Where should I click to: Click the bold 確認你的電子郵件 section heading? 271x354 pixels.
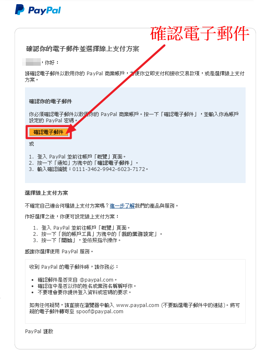click(x=50, y=101)
